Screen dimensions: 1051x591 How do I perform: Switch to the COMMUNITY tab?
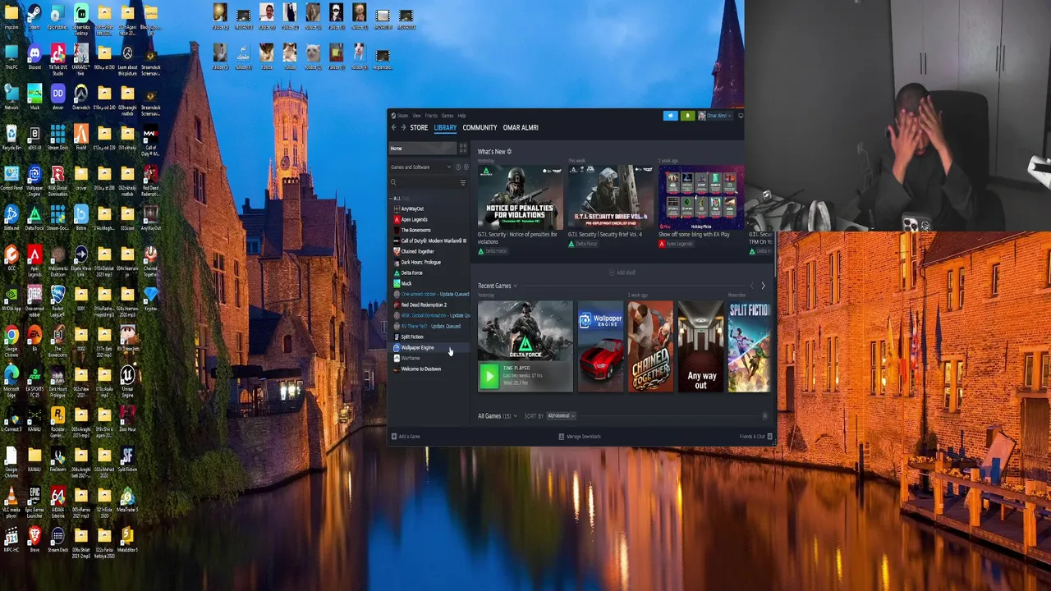pyautogui.click(x=480, y=128)
